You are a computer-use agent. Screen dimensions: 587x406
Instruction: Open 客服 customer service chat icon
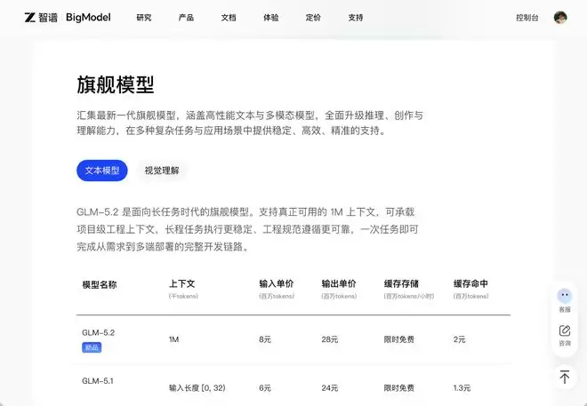(565, 296)
